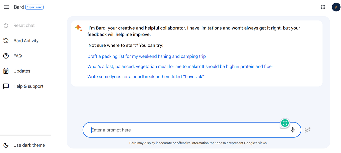
Task: Click the dark theme moon icon
Action: (6, 145)
